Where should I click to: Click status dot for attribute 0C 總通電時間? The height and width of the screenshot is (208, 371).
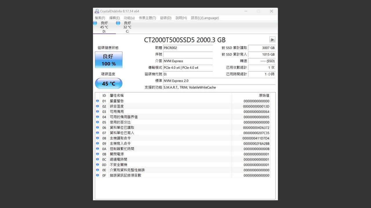tap(97, 159)
